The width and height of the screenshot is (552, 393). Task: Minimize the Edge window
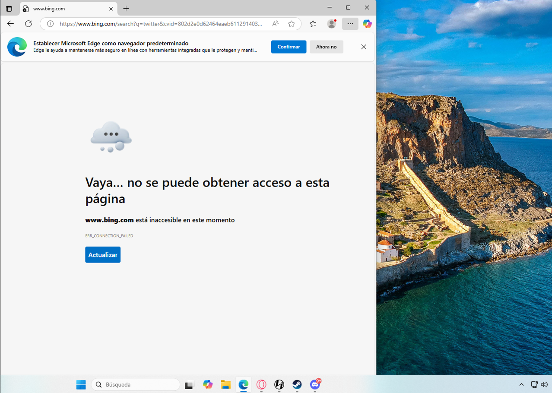pos(330,7)
